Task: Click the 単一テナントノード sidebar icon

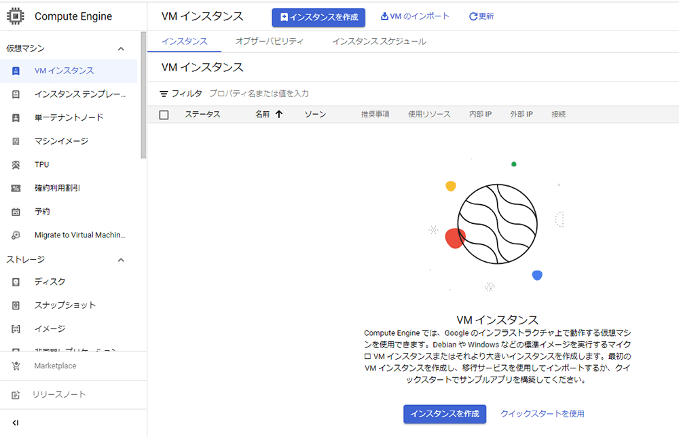Action: pos(16,117)
